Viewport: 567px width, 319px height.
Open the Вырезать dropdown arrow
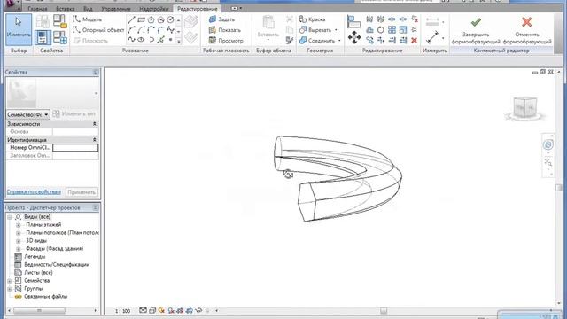(337, 30)
